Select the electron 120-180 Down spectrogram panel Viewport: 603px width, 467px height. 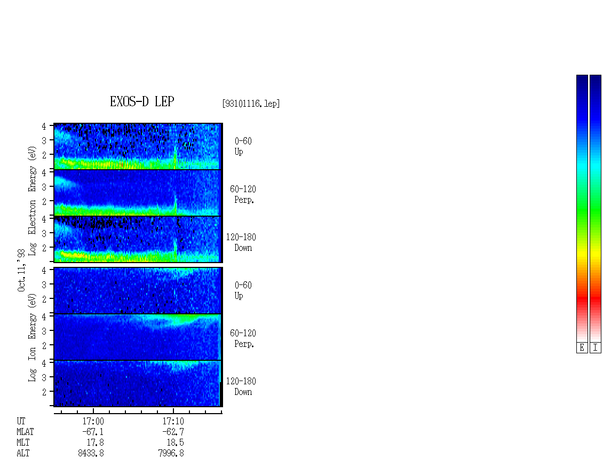pos(138,239)
